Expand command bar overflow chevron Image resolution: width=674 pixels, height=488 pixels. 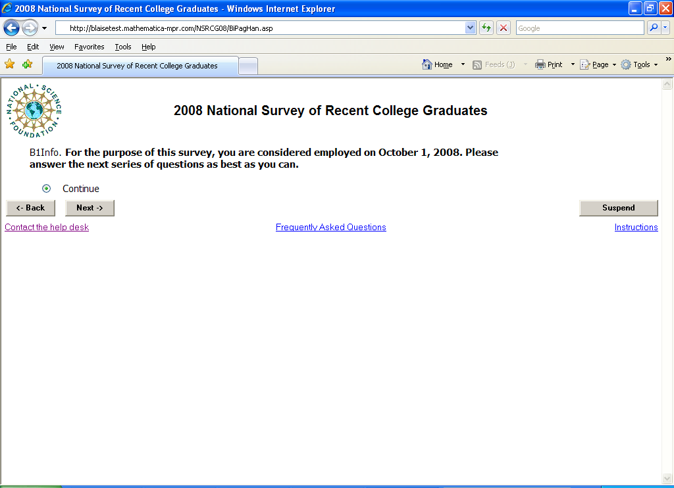pyautogui.click(x=669, y=59)
